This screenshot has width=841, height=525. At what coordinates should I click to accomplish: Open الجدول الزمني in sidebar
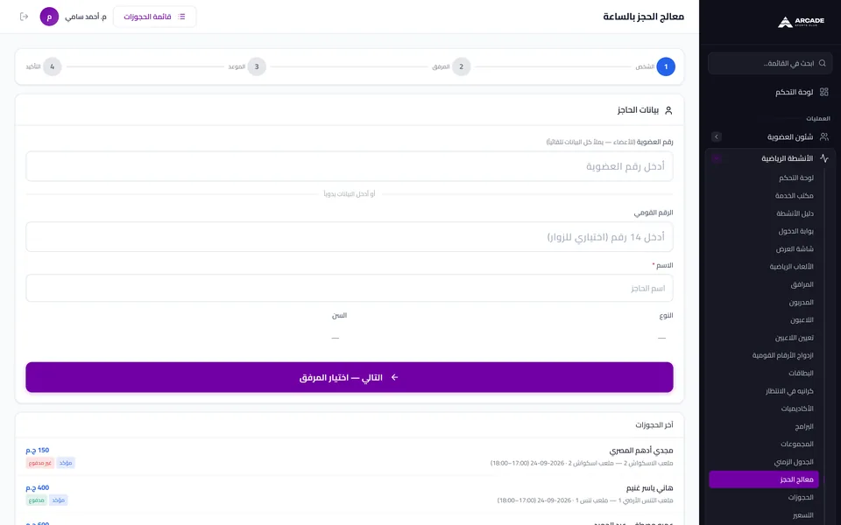click(794, 462)
